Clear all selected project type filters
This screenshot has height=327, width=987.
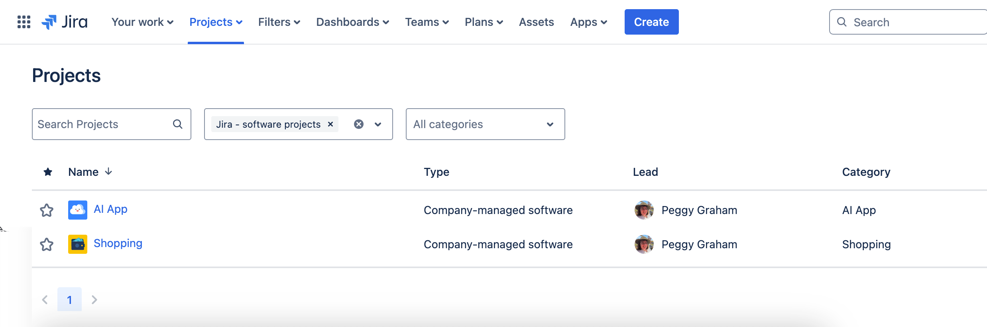click(x=359, y=124)
